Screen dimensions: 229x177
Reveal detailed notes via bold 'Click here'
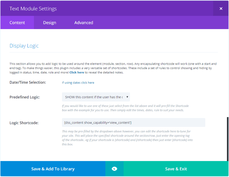(x=77, y=72)
